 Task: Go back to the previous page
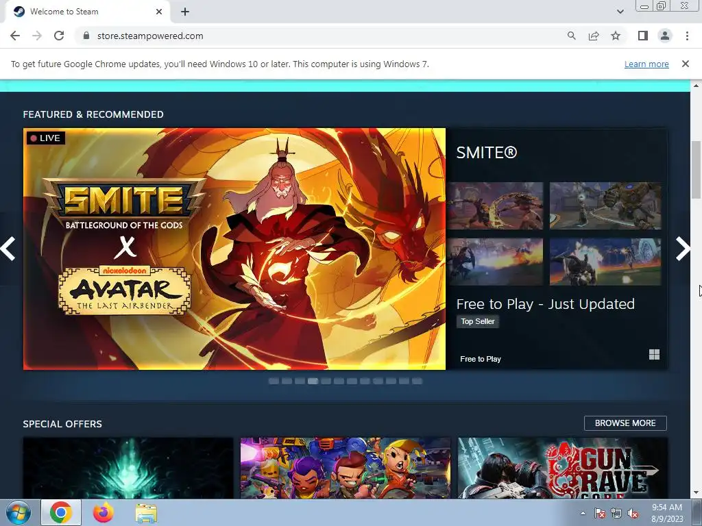(x=15, y=36)
